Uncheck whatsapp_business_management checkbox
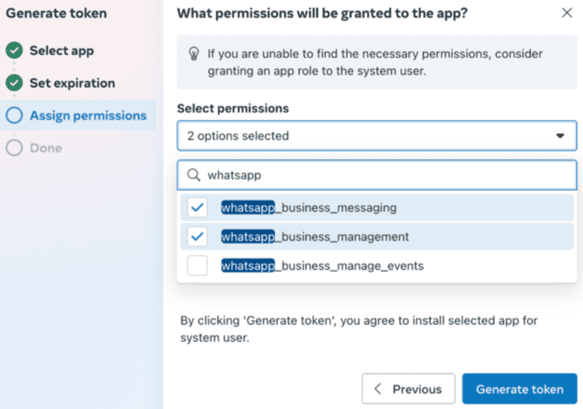Image resolution: width=583 pixels, height=409 pixels. pyautogui.click(x=197, y=236)
